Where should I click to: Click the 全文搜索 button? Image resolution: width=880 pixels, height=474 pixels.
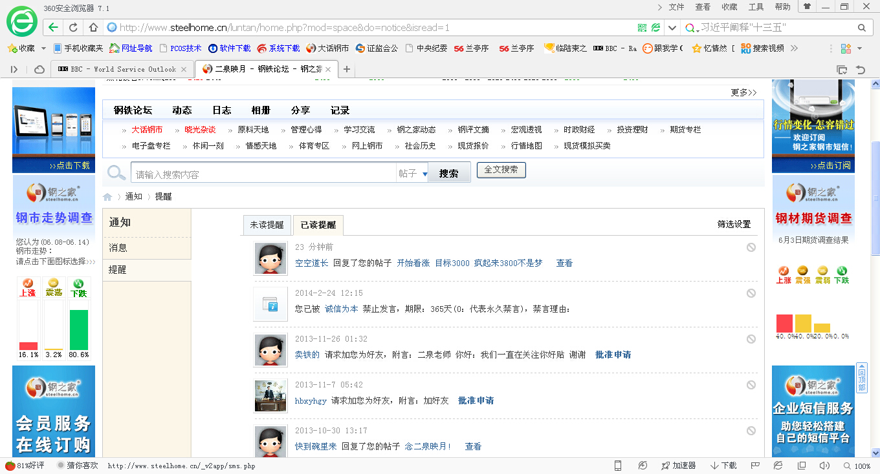pyautogui.click(x=501, y=170)
